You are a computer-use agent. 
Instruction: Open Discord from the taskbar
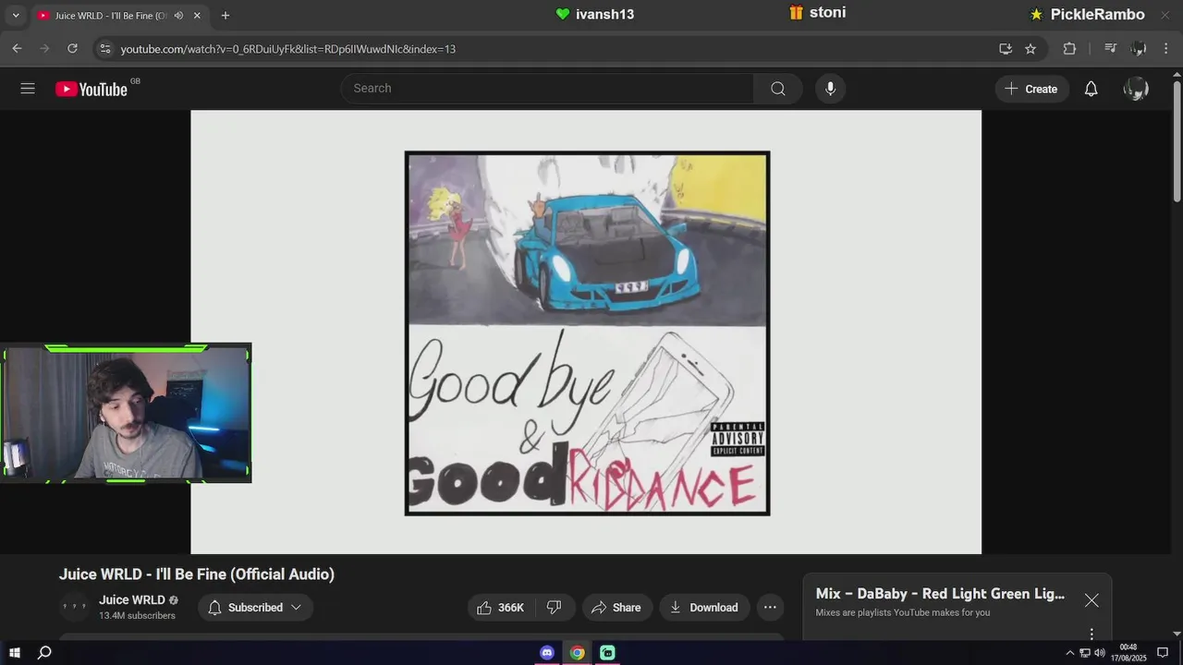point(547,653)
